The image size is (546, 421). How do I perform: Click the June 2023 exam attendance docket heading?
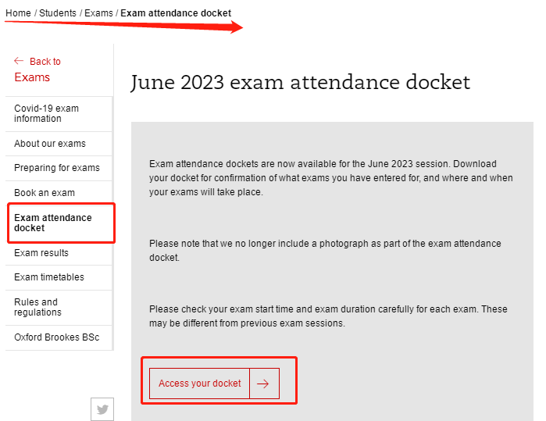[x=300, y=82]
